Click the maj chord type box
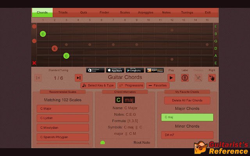This screenshot has width=250, height=156. (x=129, y=100)
